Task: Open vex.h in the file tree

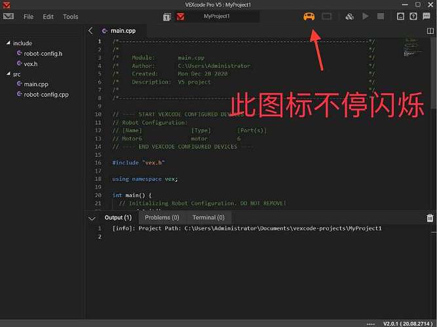Action: (28, 63)
